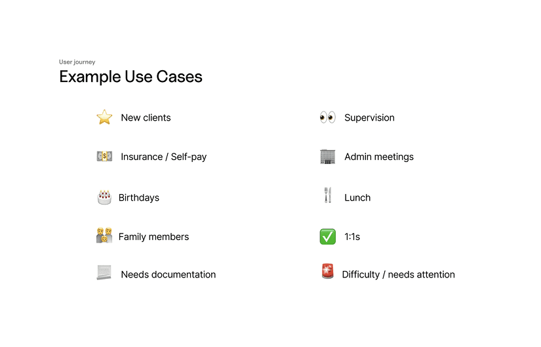The height and width of the screenshot is (347, 541).
Task: Click the Difficulty / needs attention text
Action: (x=398, y=274)
